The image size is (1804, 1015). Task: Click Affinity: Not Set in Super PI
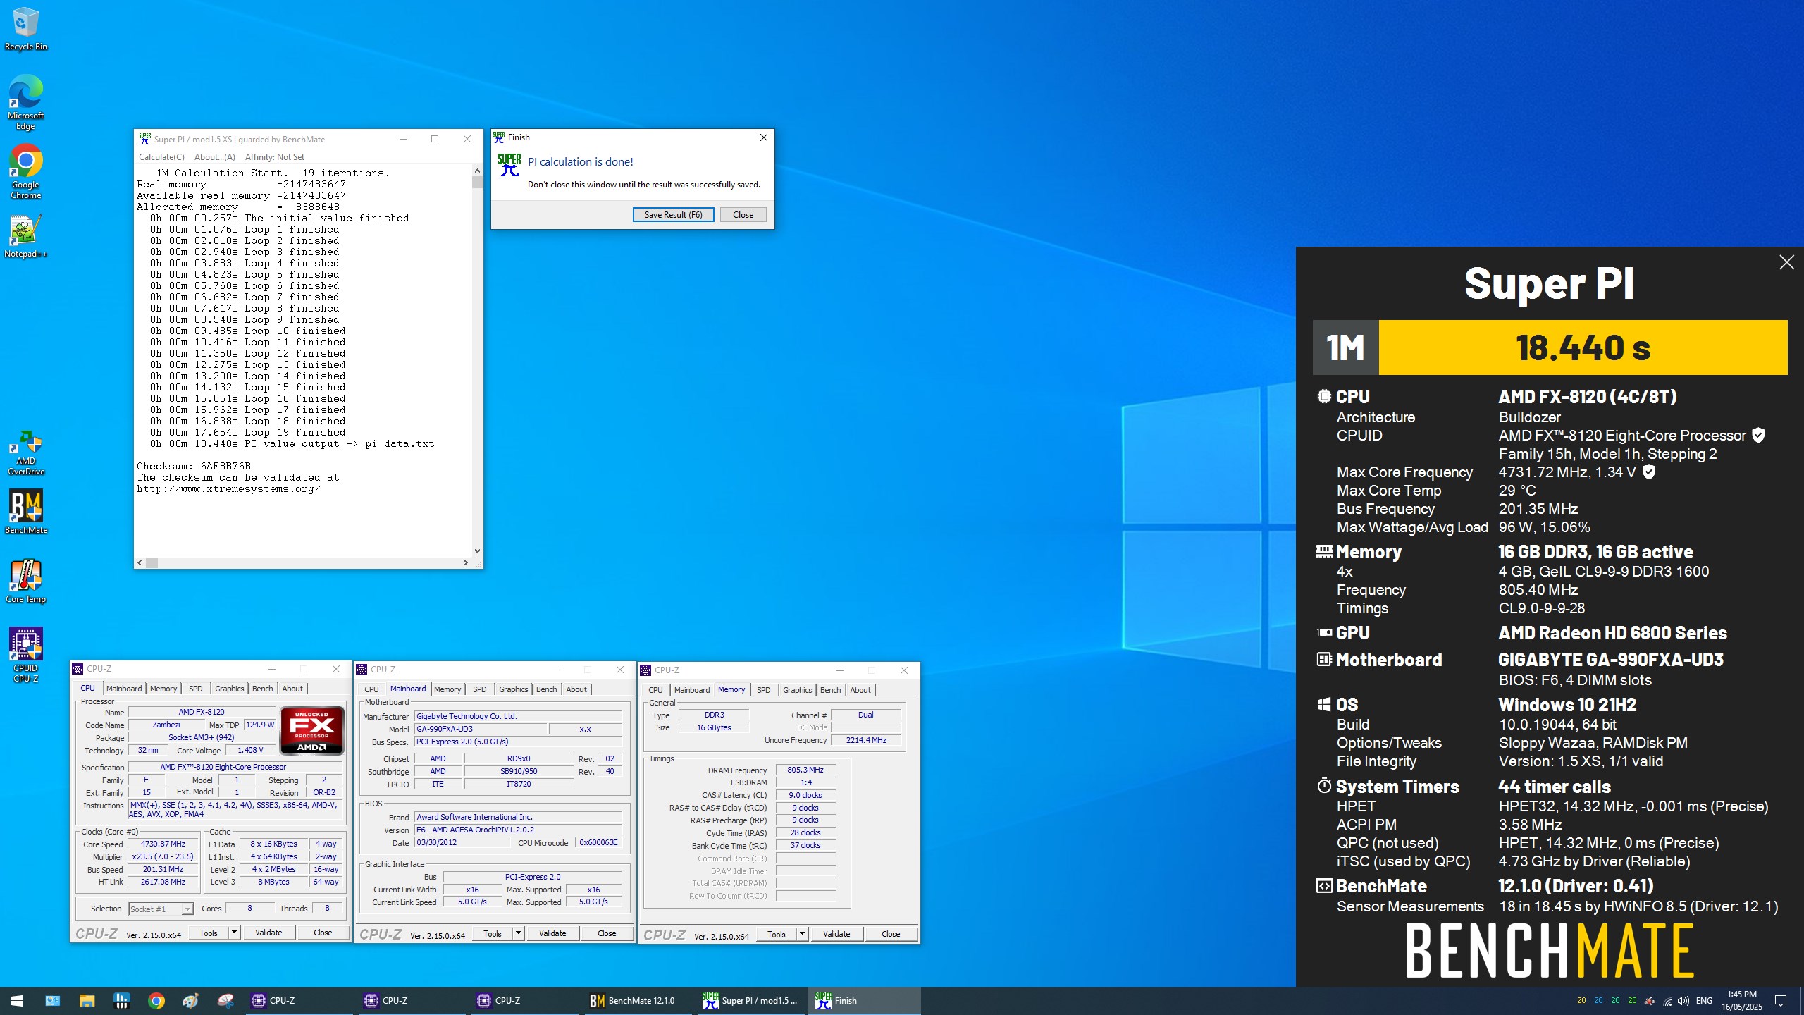point(275,157)
